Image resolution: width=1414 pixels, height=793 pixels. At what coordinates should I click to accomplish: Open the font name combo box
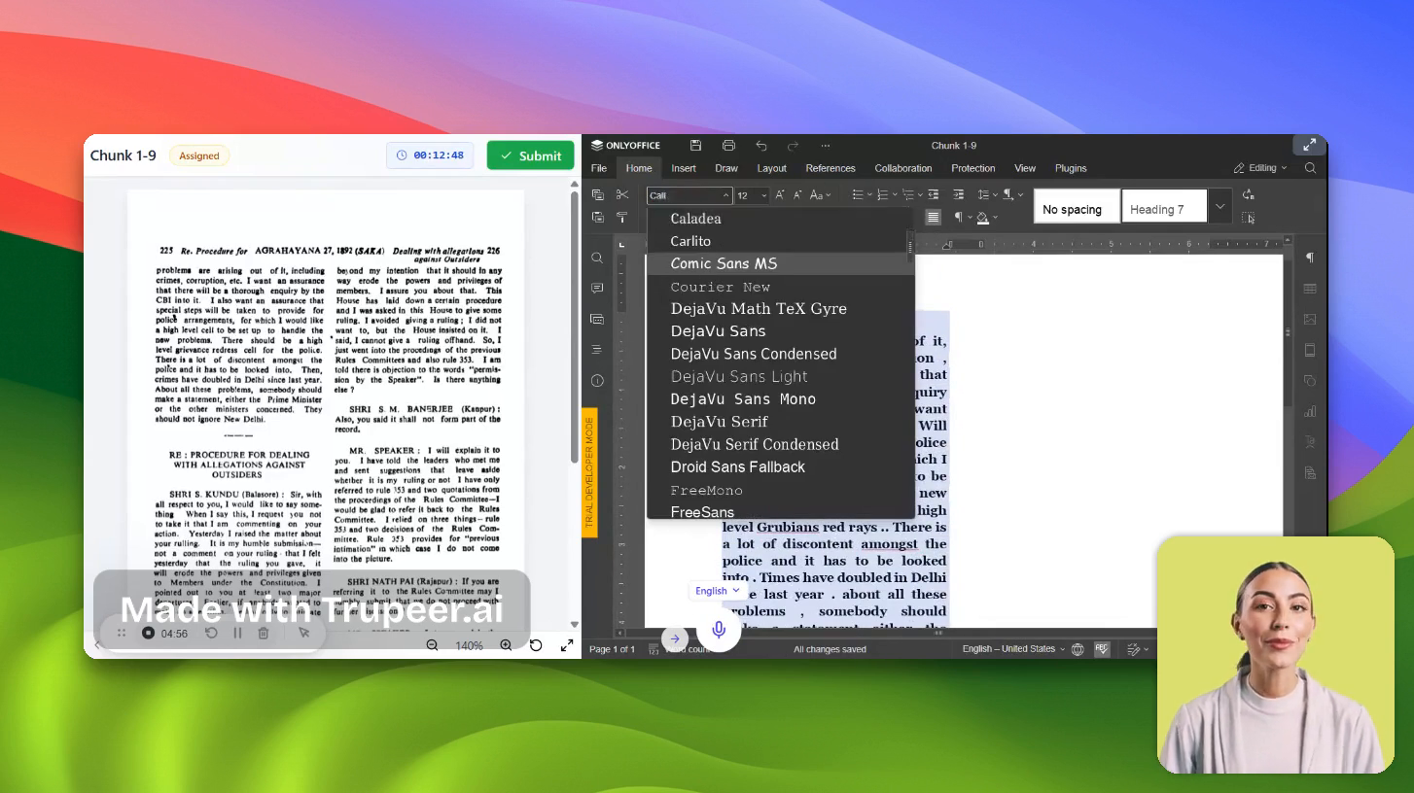pos(689,195)
